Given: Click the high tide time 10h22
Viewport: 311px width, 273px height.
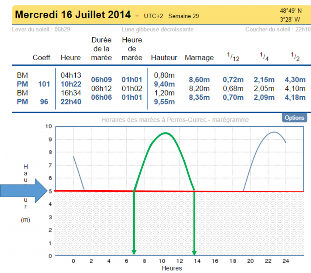Looking at the screenshot, I should pos(71,84).
